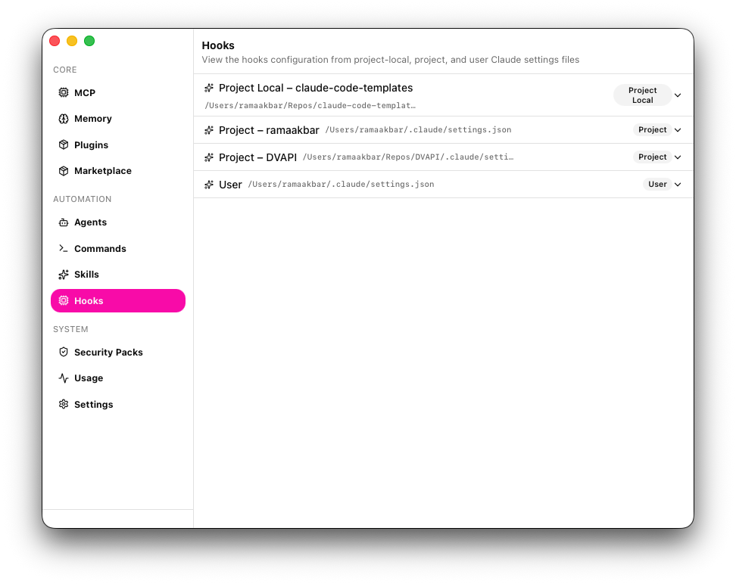Expand the Project Local claude-code-templates chevron
736x584 pixels.
[x=678, y=95]
